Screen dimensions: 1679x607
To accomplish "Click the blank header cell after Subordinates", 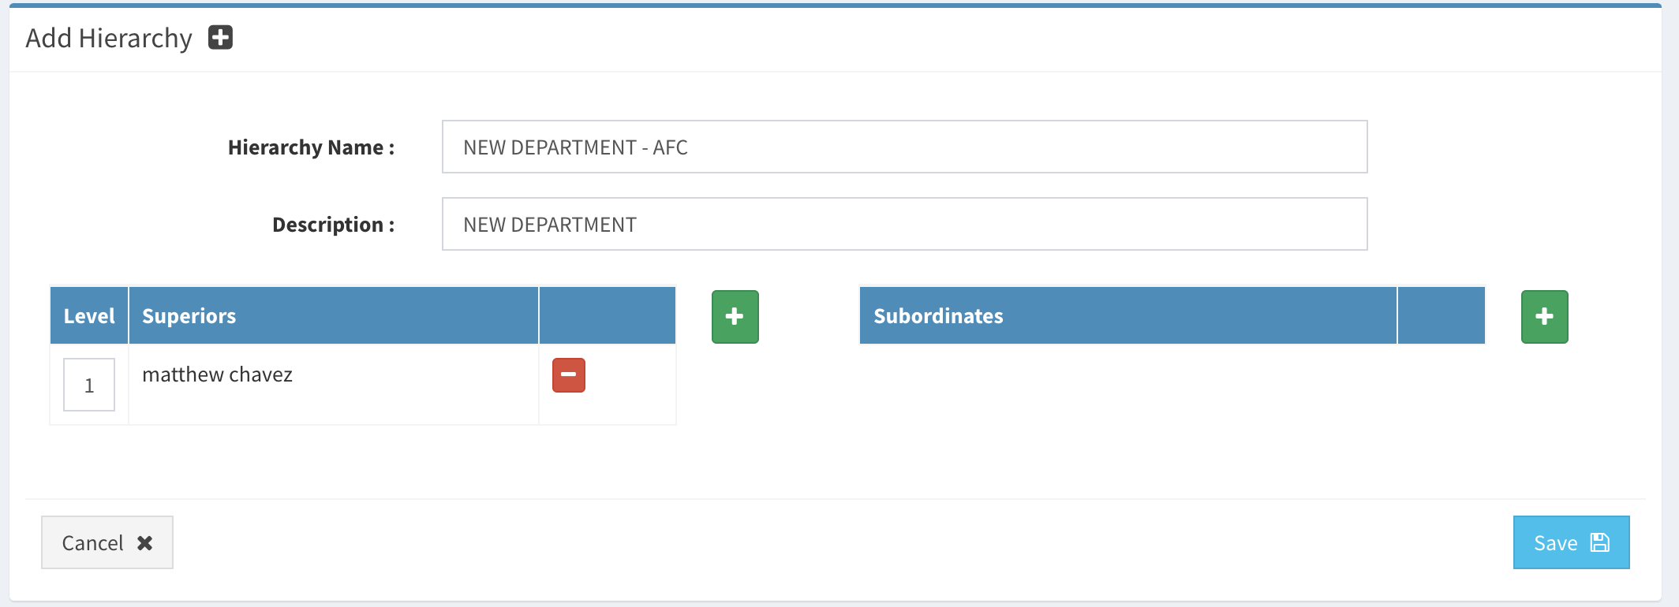I will click(x=1441, y=316).
